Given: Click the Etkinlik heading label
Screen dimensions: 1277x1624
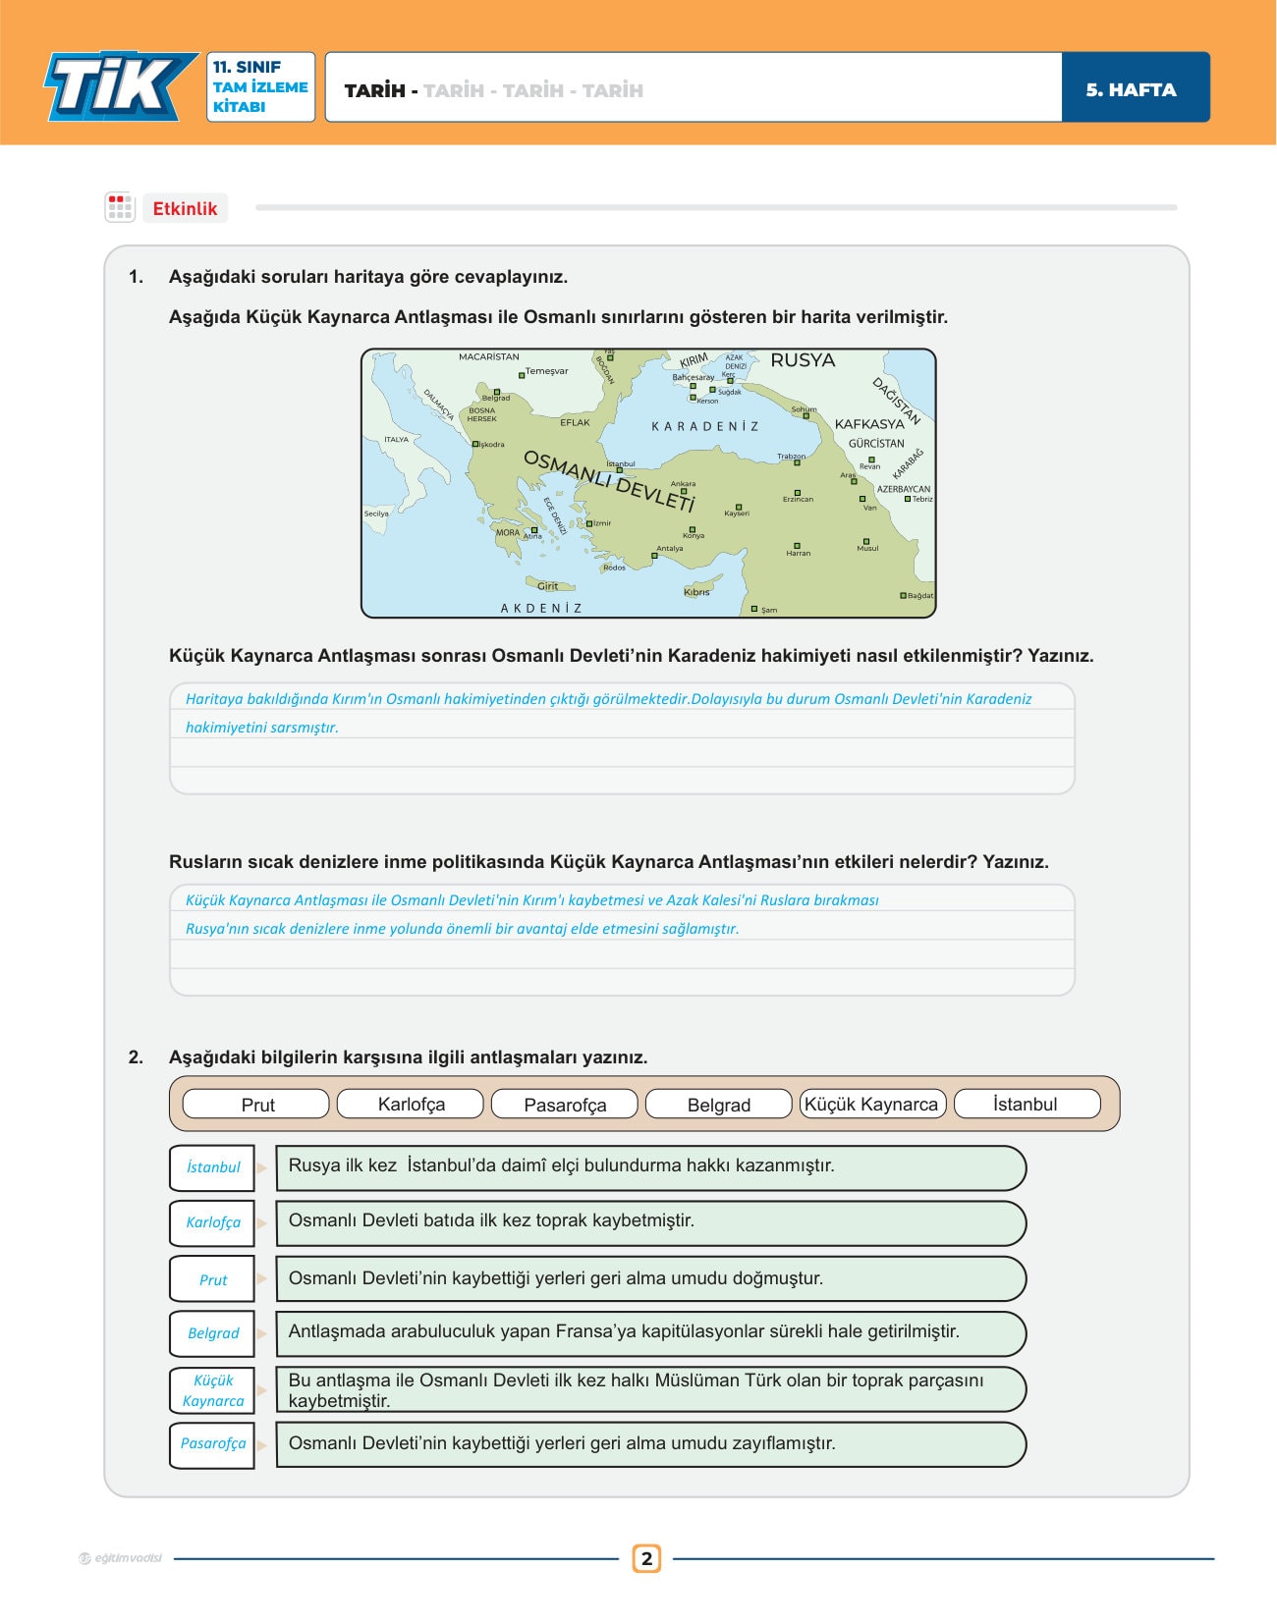Looking at the screenshot, I should click(x=185, y=208).
